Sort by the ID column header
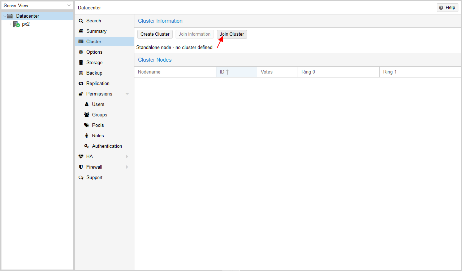Screen dimensions: 462x271 [x=236, y=72]
